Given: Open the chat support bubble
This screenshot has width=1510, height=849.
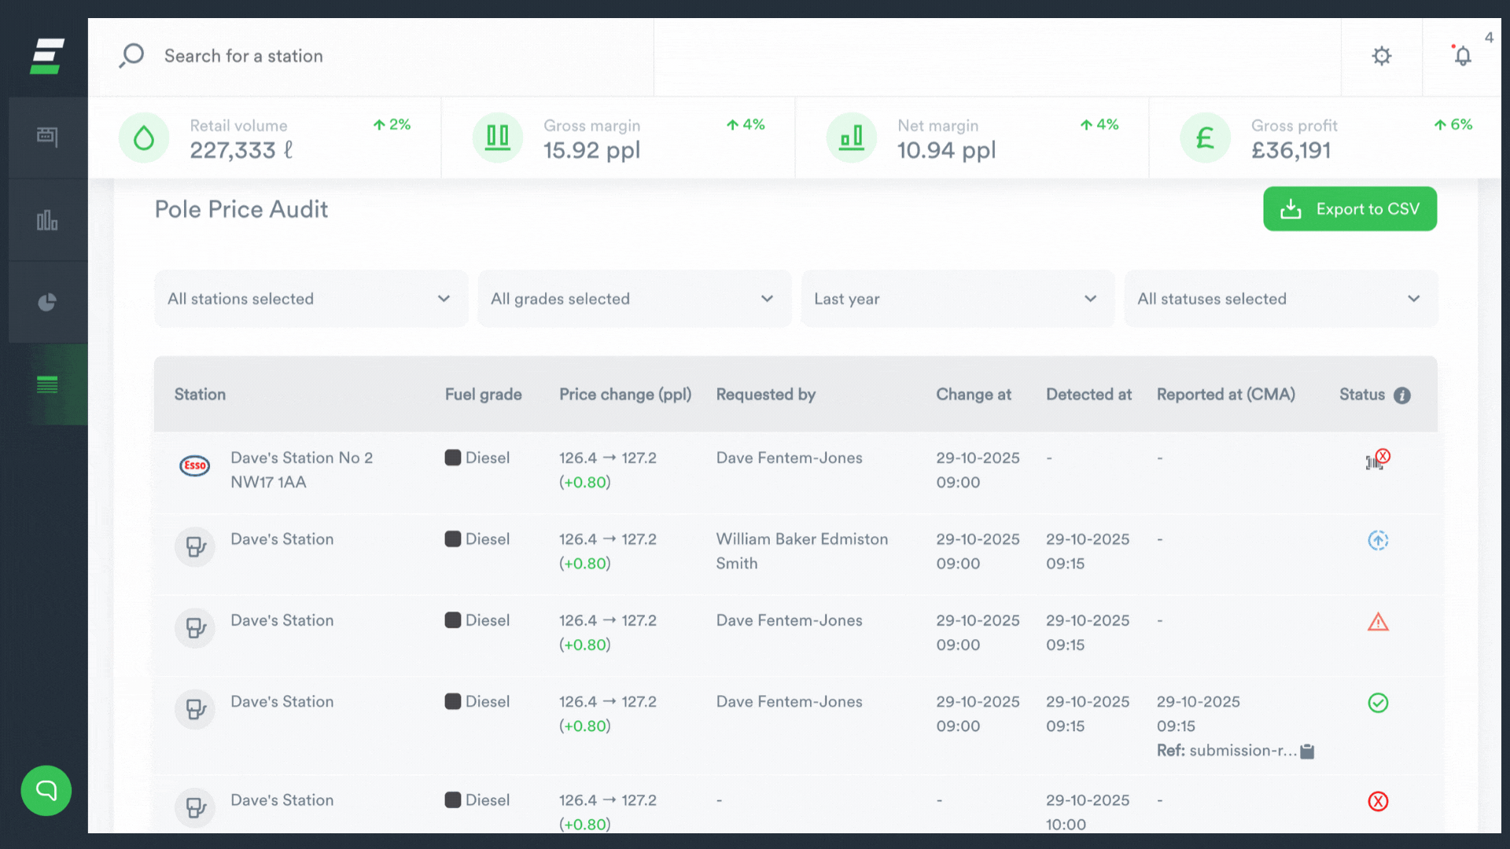Looking at the screenshot, I should point(46,790).
